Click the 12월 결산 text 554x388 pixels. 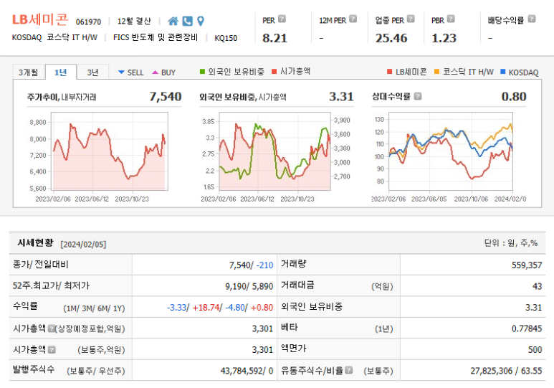click(134, 22)
